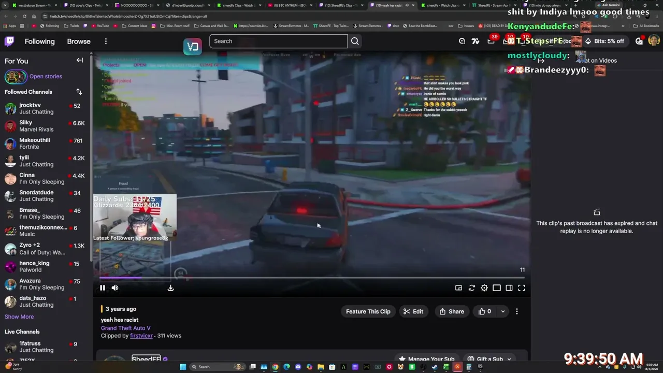Viewport: 663px width, 373px height.
Task: Click the Edit clip button
Action: (413, 311)
